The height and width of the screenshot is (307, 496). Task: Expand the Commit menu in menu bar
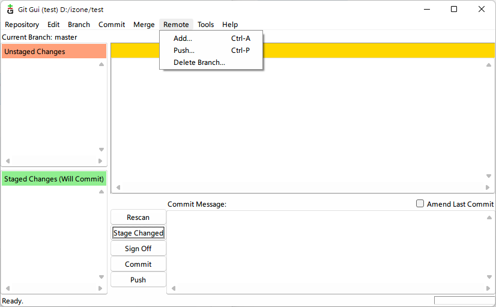pos(112,25)
